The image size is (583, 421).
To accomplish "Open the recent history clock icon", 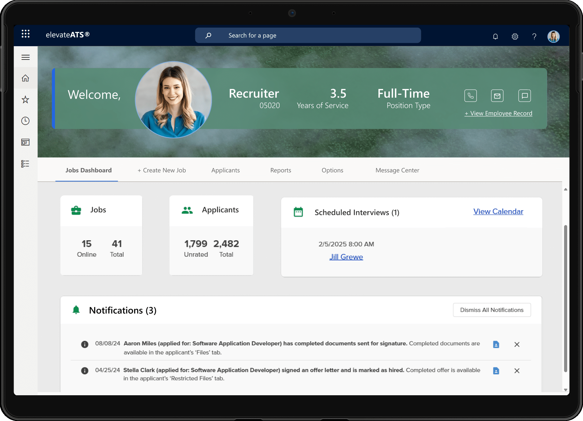I will point(25,121).
